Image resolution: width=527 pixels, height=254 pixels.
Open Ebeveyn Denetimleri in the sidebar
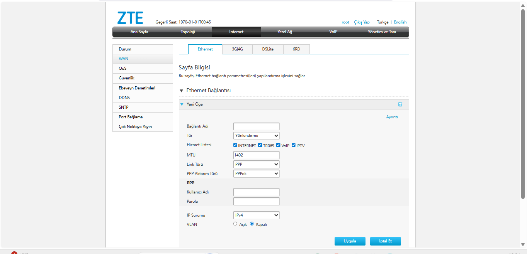coord(143,88)
